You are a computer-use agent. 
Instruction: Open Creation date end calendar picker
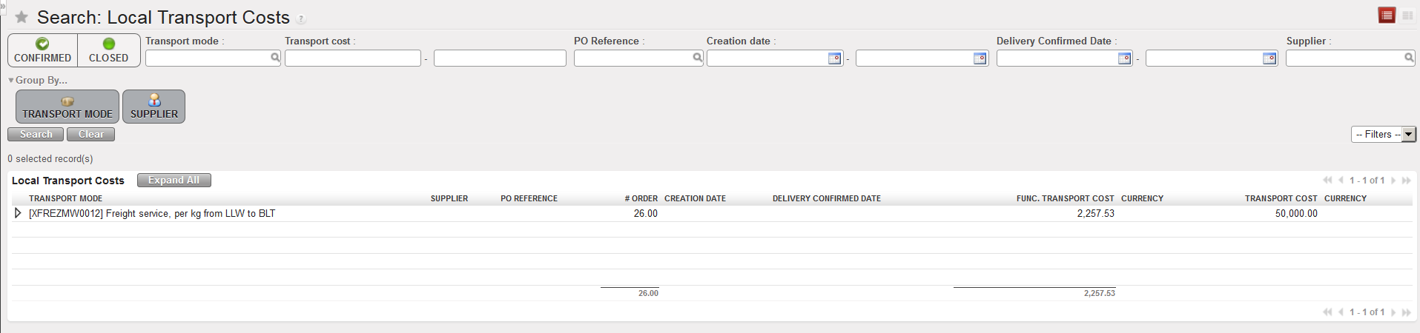[x=980, y=58]
